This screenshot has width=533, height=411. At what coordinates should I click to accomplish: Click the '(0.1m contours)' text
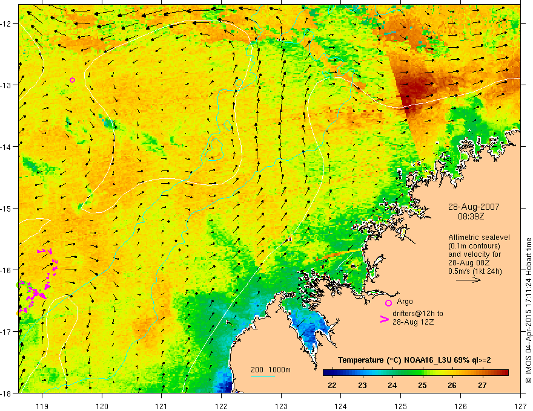tap(474, 246)
